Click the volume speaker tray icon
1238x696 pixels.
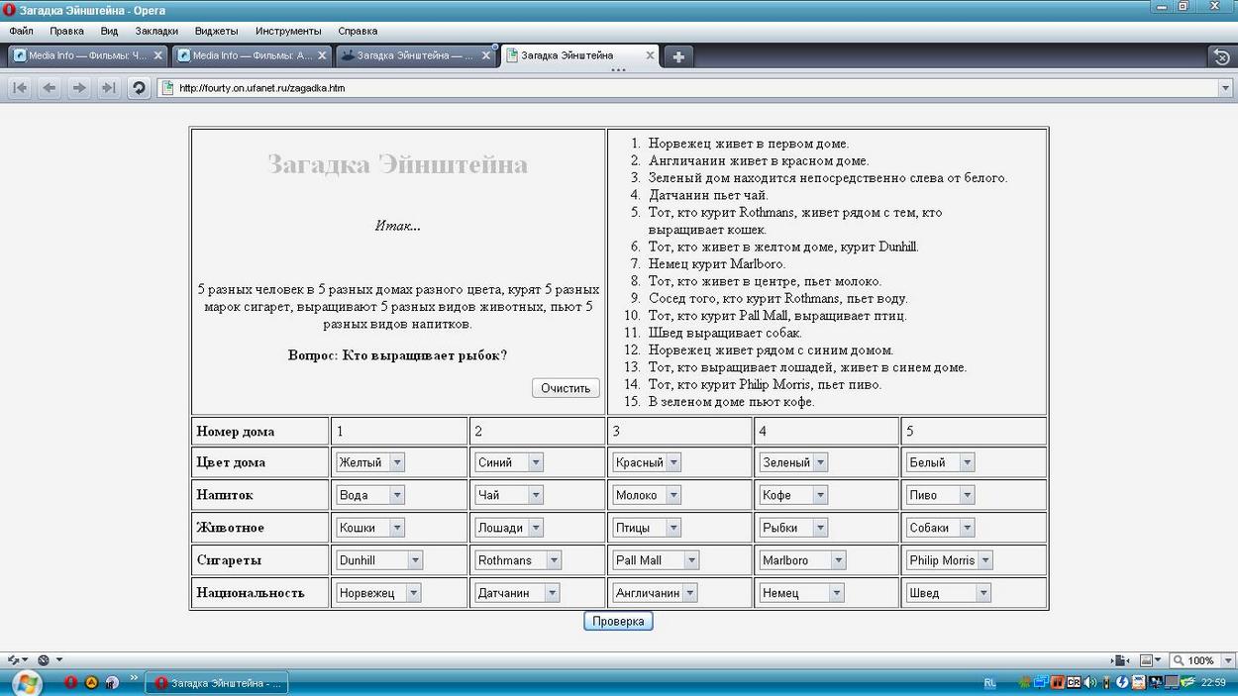click(1090, 683)
